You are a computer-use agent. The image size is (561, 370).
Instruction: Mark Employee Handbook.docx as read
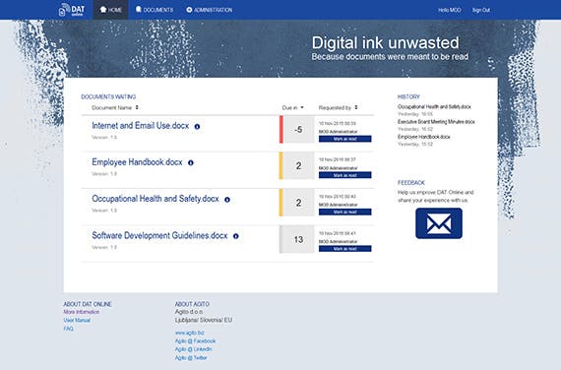pos(344,175)
